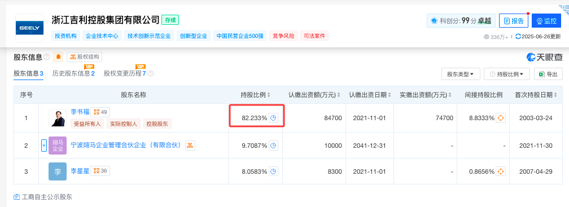Switch to 历史股东信息 2 tab
Screen dimensions: 569x207
coord(73,73)
